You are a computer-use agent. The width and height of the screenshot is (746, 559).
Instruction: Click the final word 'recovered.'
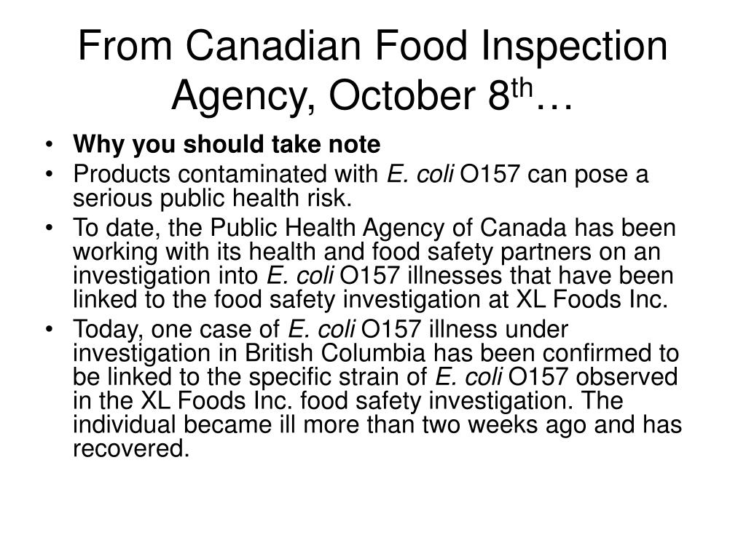point(131,448)
